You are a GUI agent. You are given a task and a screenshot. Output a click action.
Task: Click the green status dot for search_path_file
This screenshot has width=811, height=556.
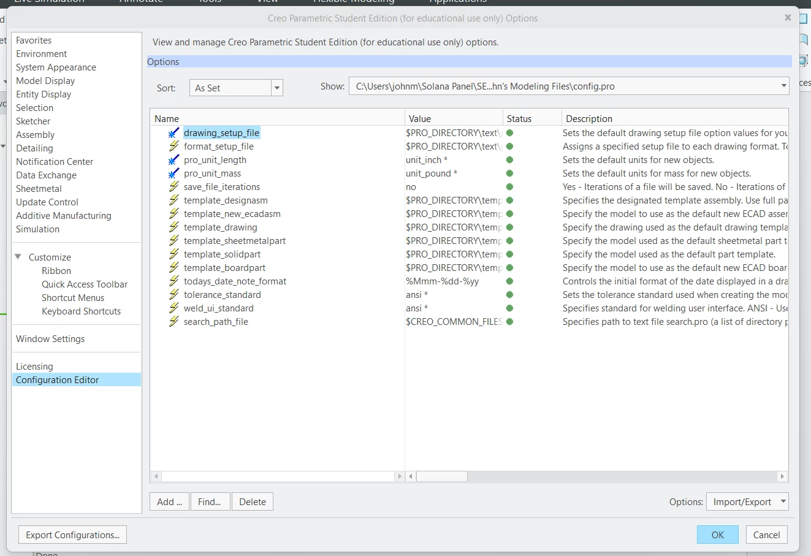[x=509, y=322]
